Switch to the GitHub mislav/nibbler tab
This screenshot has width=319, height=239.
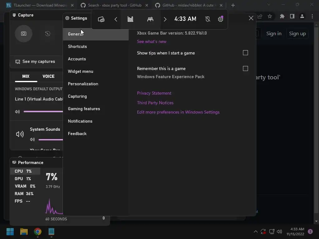(189, 5)
